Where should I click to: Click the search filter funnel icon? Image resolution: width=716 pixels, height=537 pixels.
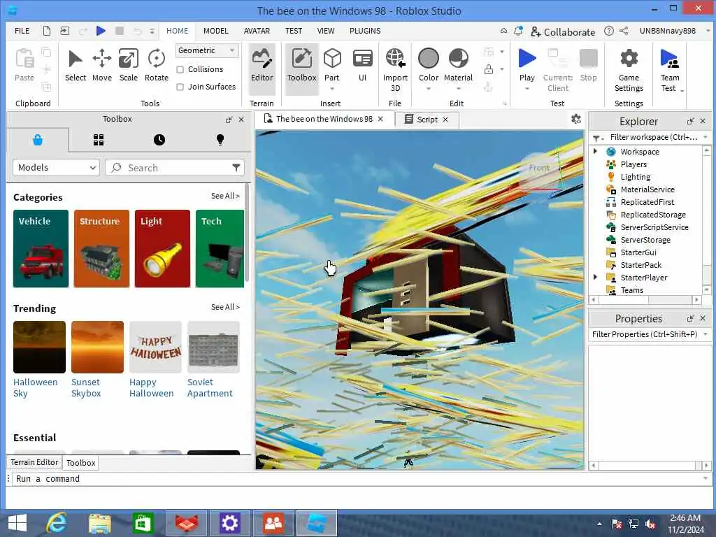236,168
